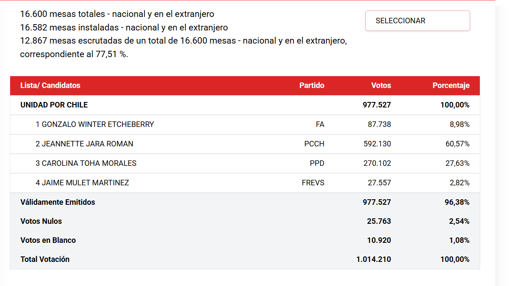
Task: Click the Lista/ Candidatos column header
Action: [x=50, y=85]
